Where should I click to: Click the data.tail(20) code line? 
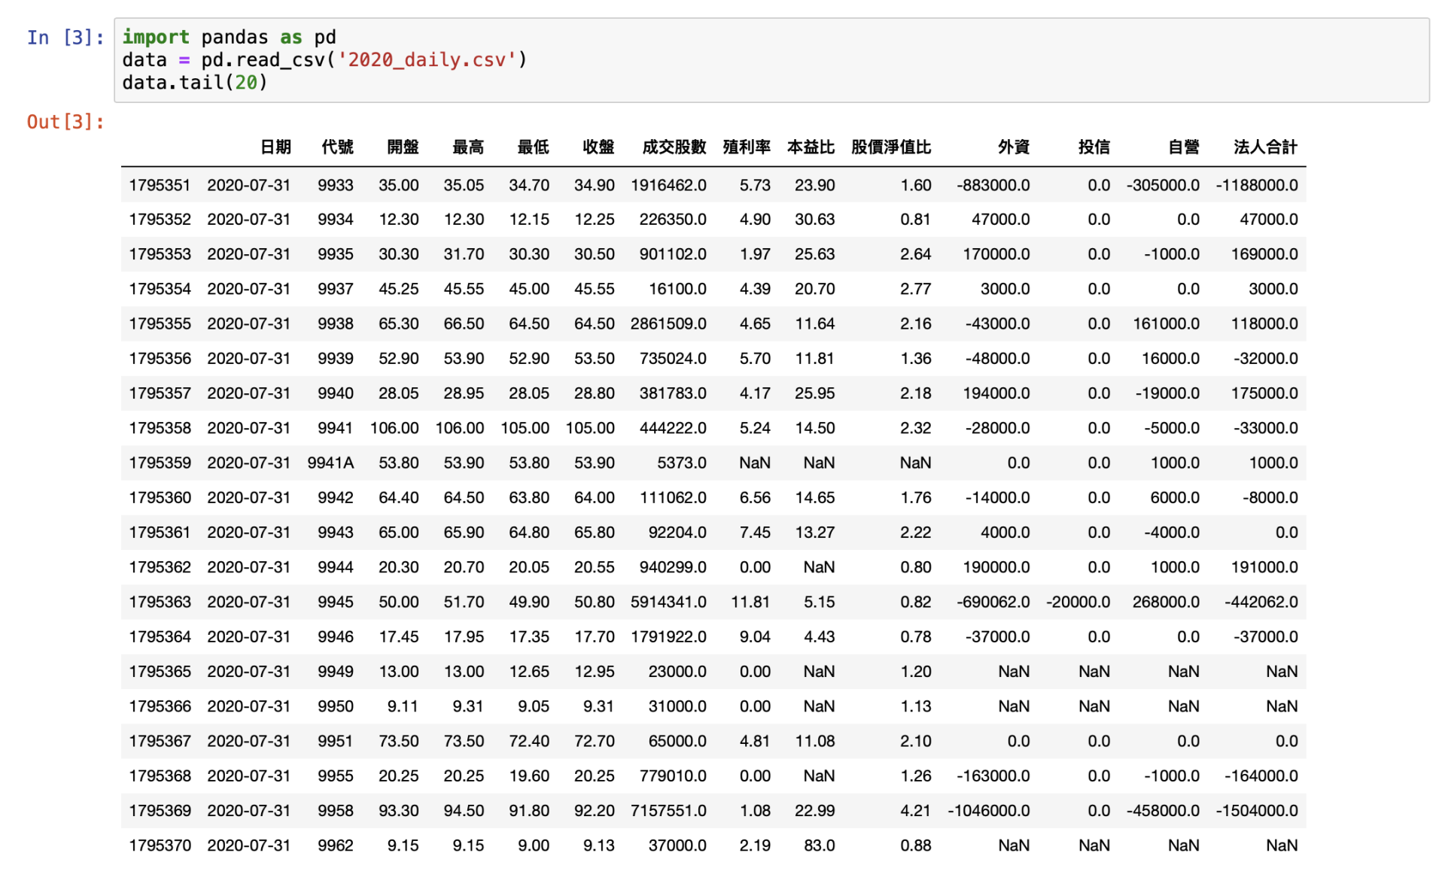pos(194,83)
